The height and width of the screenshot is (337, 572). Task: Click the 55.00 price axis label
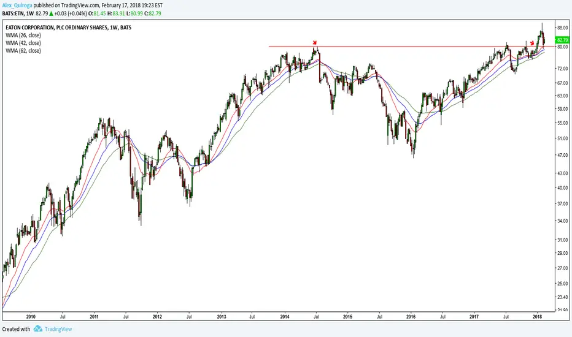pyautogui.click(x=562, y=123)
